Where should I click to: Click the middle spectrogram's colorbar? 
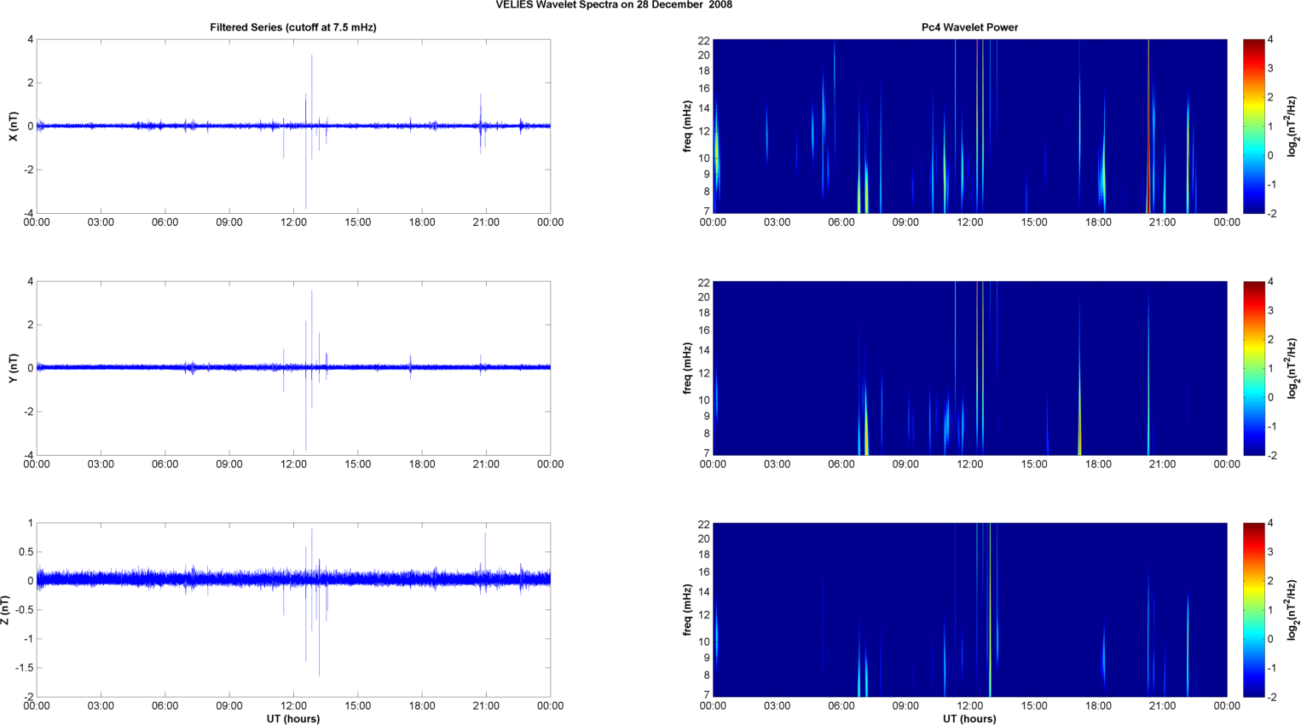coord(1253,368)
